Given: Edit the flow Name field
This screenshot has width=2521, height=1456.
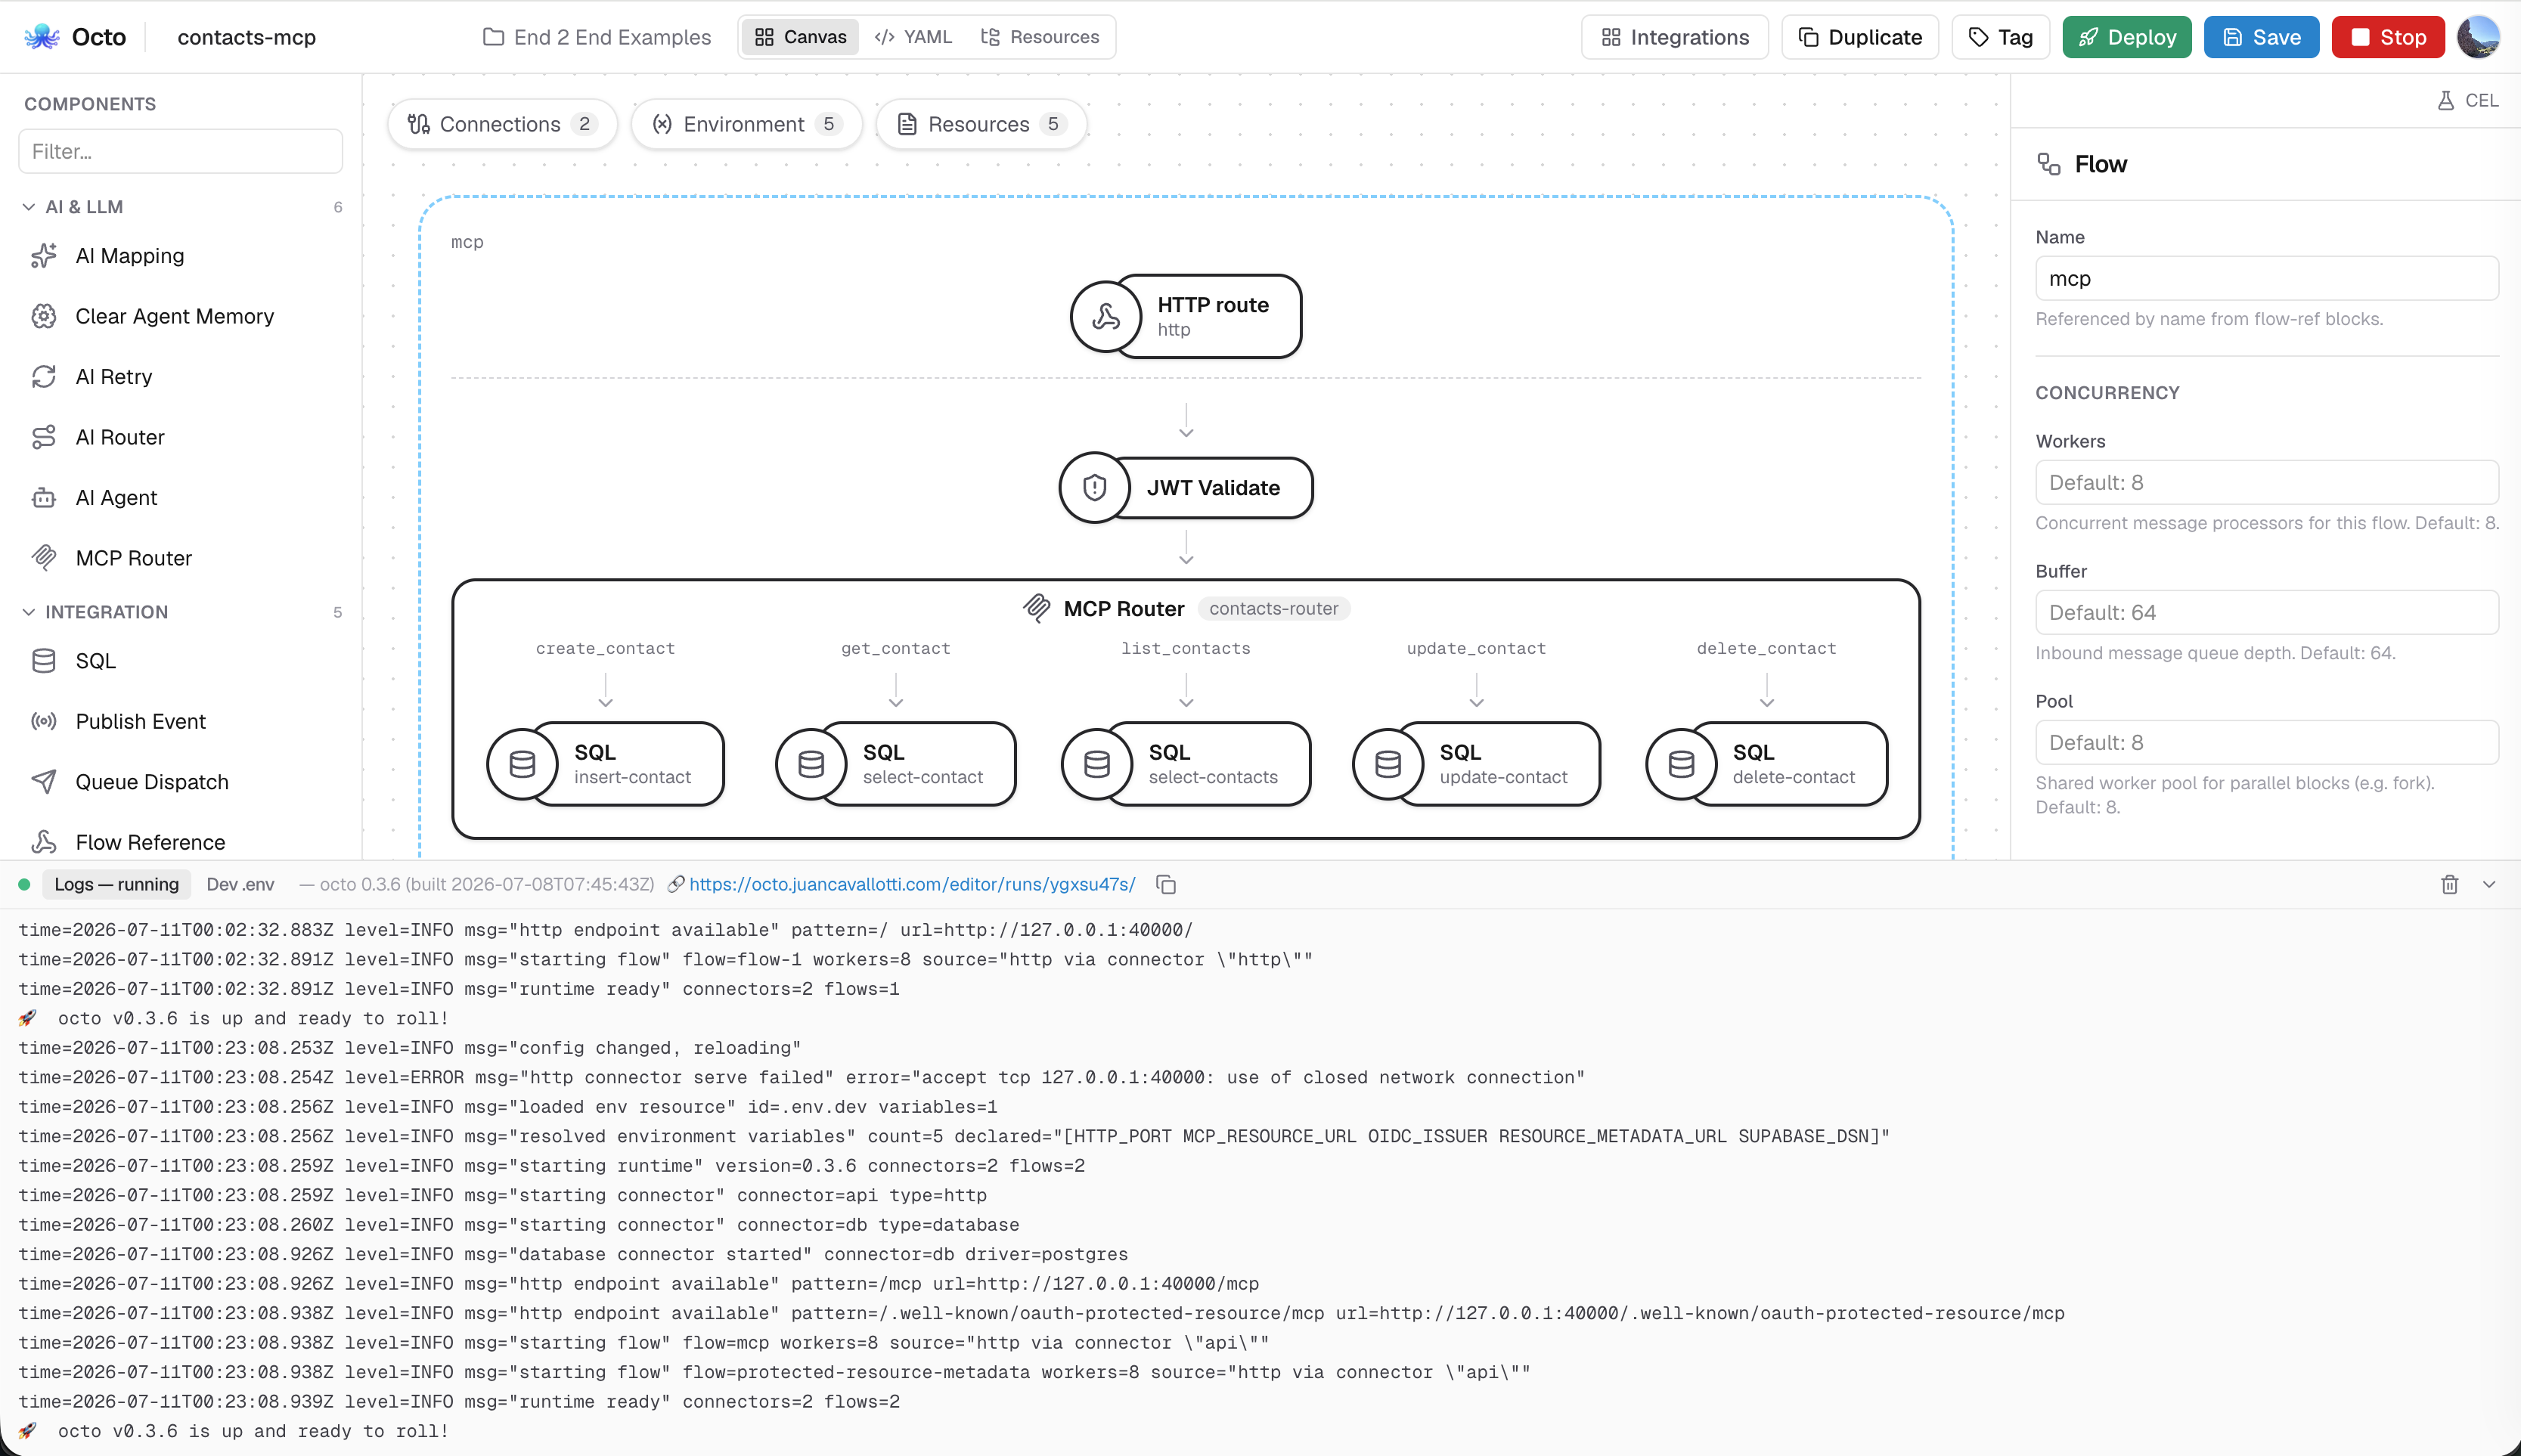Looking at the screenshot, I should (x=2266, y=279).
